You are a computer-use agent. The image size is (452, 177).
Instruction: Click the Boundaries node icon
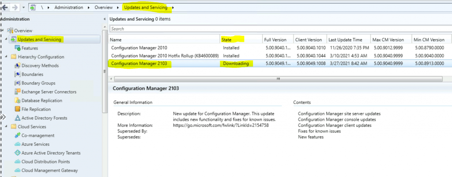17,74
